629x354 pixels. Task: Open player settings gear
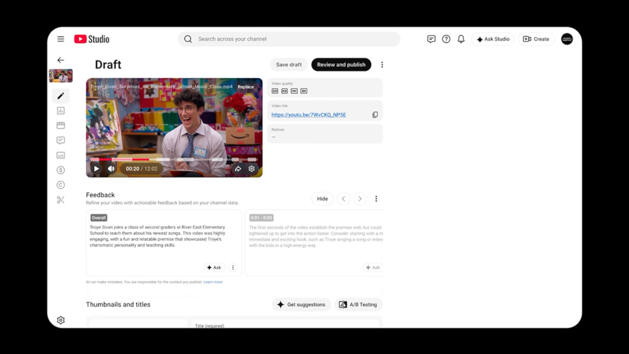click(x=251, y=169)
